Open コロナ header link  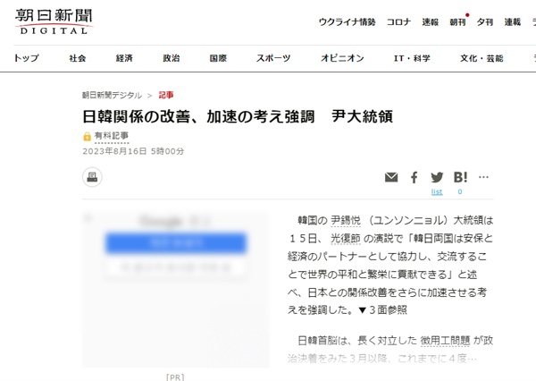398,22
